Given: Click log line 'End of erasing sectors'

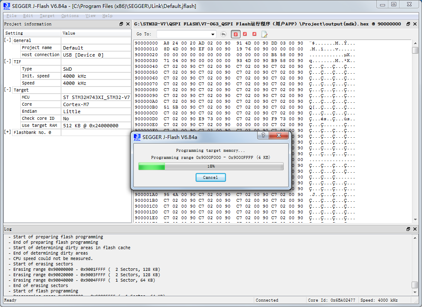Looking at the screenshot, I should (41, 285).
